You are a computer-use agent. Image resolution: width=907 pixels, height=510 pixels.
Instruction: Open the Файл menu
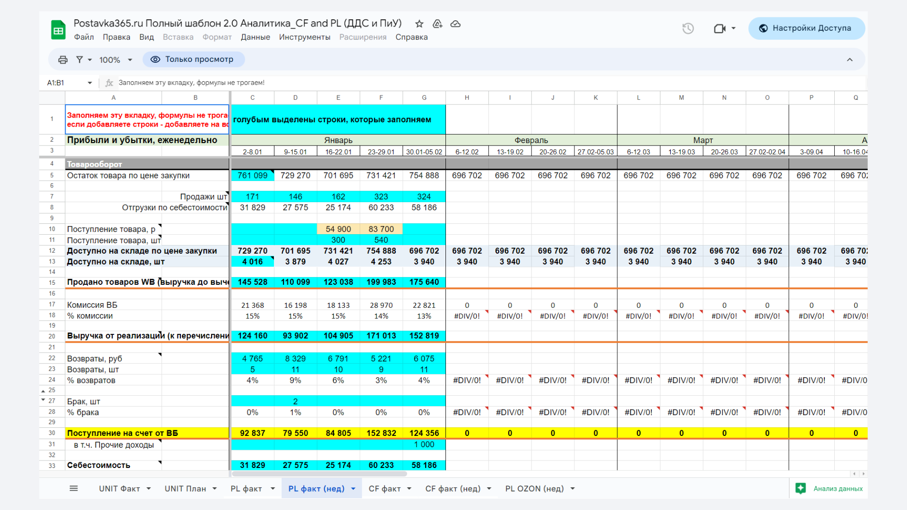[84, 37]
